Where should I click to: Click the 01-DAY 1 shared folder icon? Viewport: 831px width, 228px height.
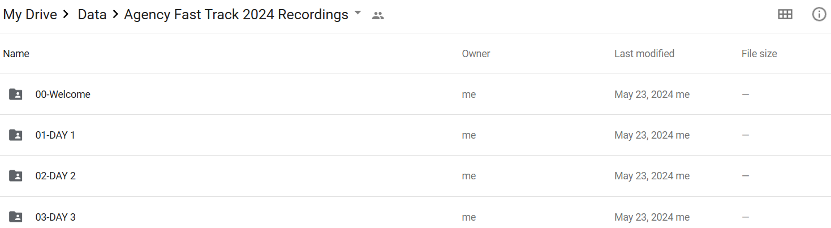(16, 135)
